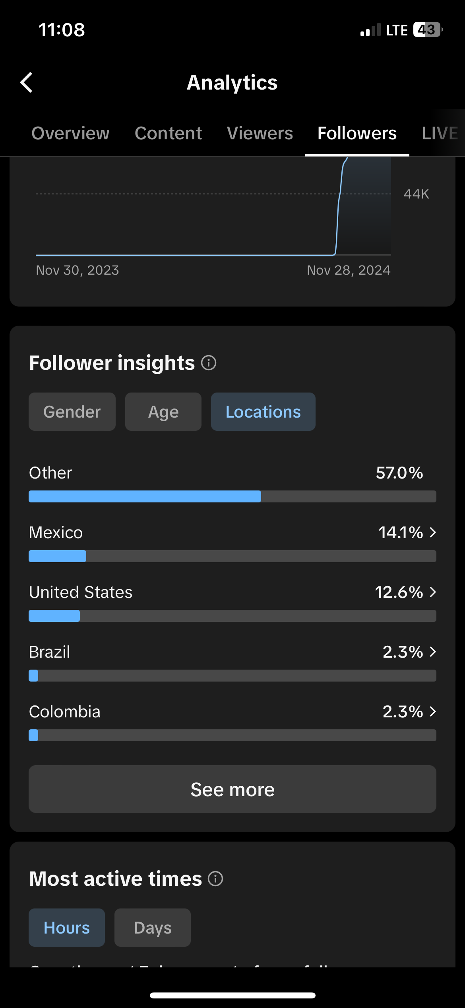Select the Age filter chip
This screenshot has width=465, height=1008.
pyautogui.click(x=163, y=412)
